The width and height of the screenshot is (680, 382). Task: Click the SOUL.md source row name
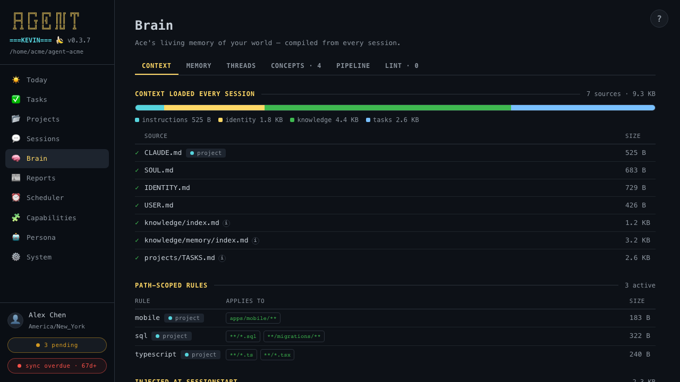[x=159, y=170]
